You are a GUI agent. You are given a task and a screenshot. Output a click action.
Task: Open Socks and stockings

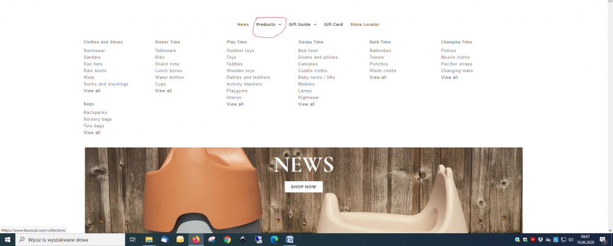106,84
